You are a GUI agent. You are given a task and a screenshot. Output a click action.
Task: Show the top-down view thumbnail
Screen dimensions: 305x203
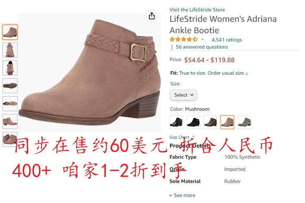pos(10,104)
